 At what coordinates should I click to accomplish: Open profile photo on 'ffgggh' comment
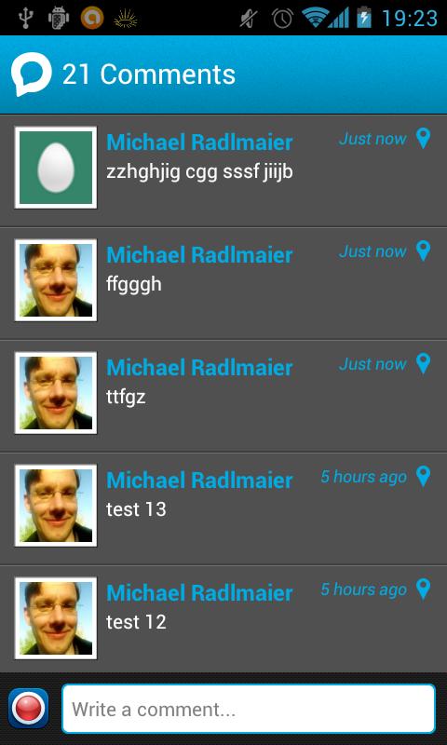click(x=56, y=280)
